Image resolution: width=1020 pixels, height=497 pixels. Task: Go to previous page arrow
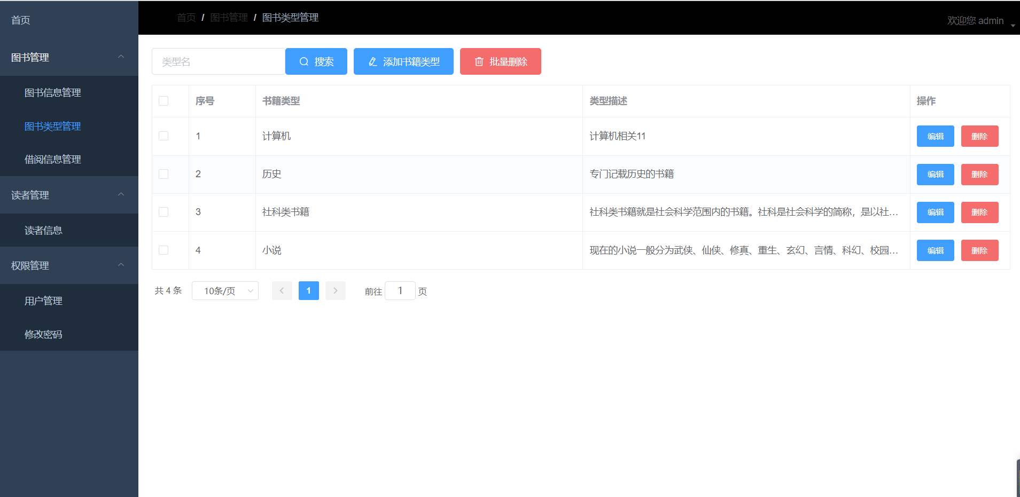[282, 291]
